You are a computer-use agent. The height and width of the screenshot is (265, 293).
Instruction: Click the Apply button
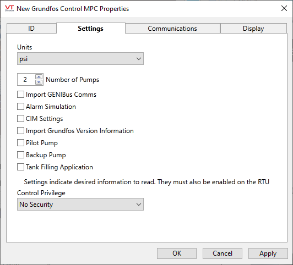(x=268, y=253)
